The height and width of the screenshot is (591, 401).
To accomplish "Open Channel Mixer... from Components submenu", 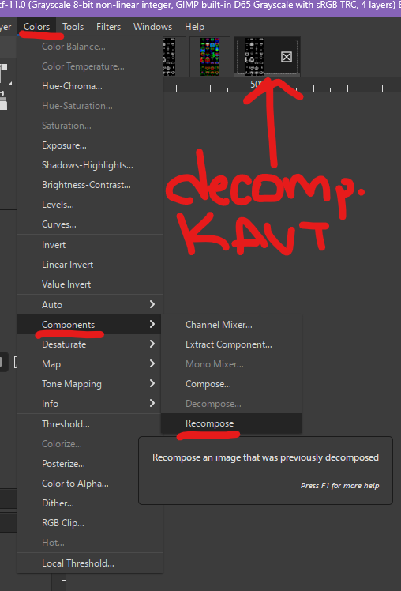I will [x=231, y=325].
